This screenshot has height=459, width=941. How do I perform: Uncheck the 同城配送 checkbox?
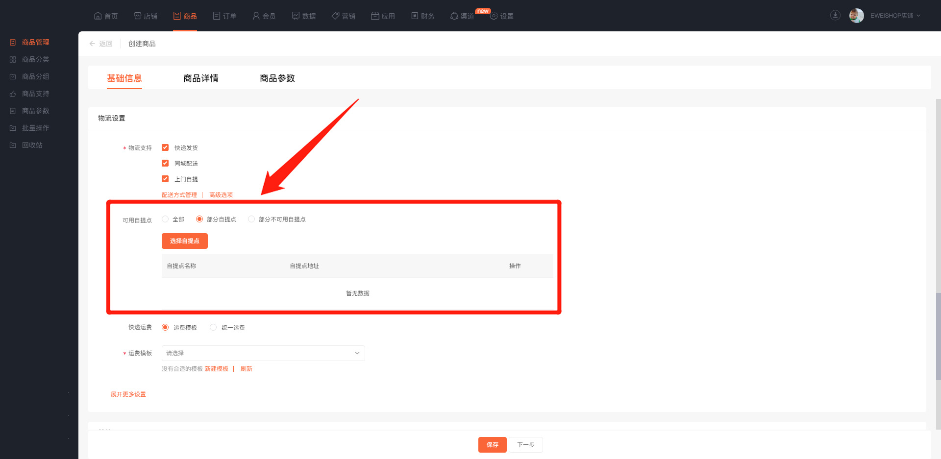coord(165,163)
